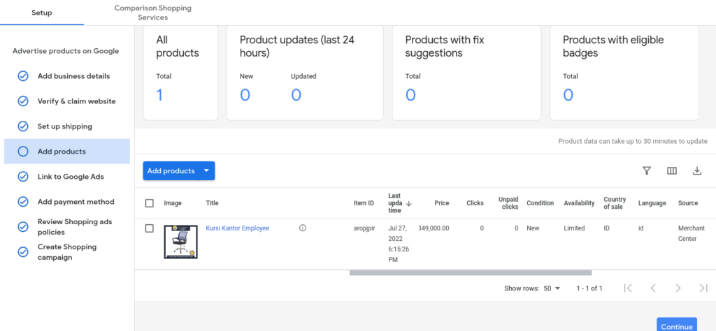Sort by the Item ID column header
Image resolution: width=716 pixels, height=331 pixels.
[364, 203]
